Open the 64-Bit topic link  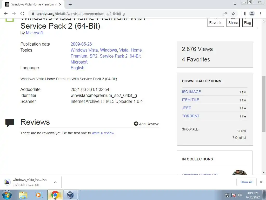pos(135,56)
